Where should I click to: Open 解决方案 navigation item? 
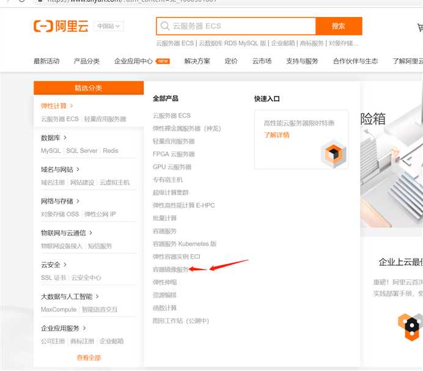(x=197, y=61)
